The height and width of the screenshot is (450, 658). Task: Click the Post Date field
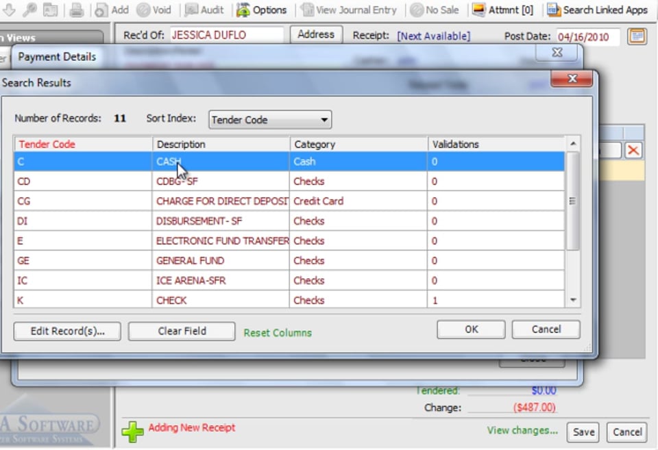click(x=587, y=36)
